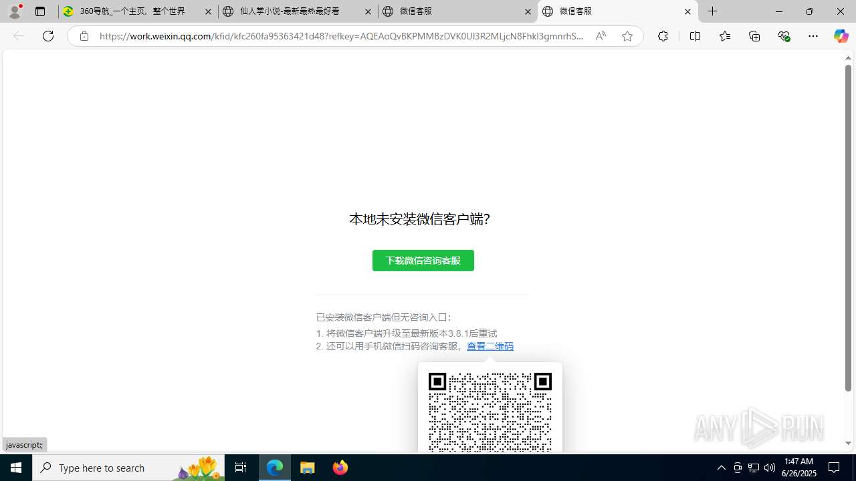Screen dimensions: 856x481
Task: Open Split screen view
Action: click(x=695, y=36)
